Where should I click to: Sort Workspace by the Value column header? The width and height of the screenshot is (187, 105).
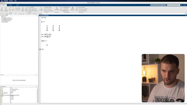coord(11,88)
